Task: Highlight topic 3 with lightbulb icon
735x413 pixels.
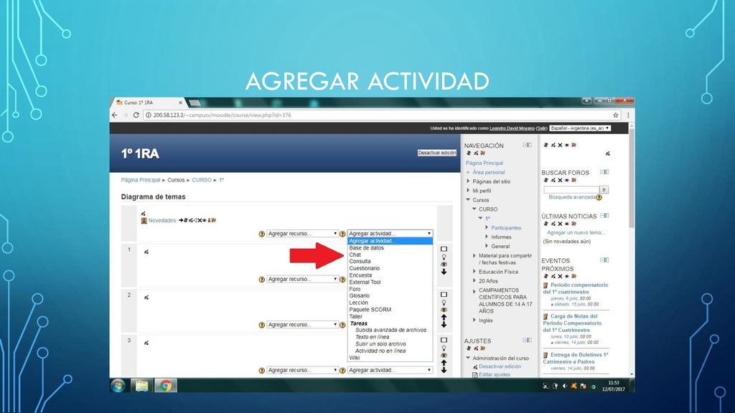Action: tap(444, 348)
